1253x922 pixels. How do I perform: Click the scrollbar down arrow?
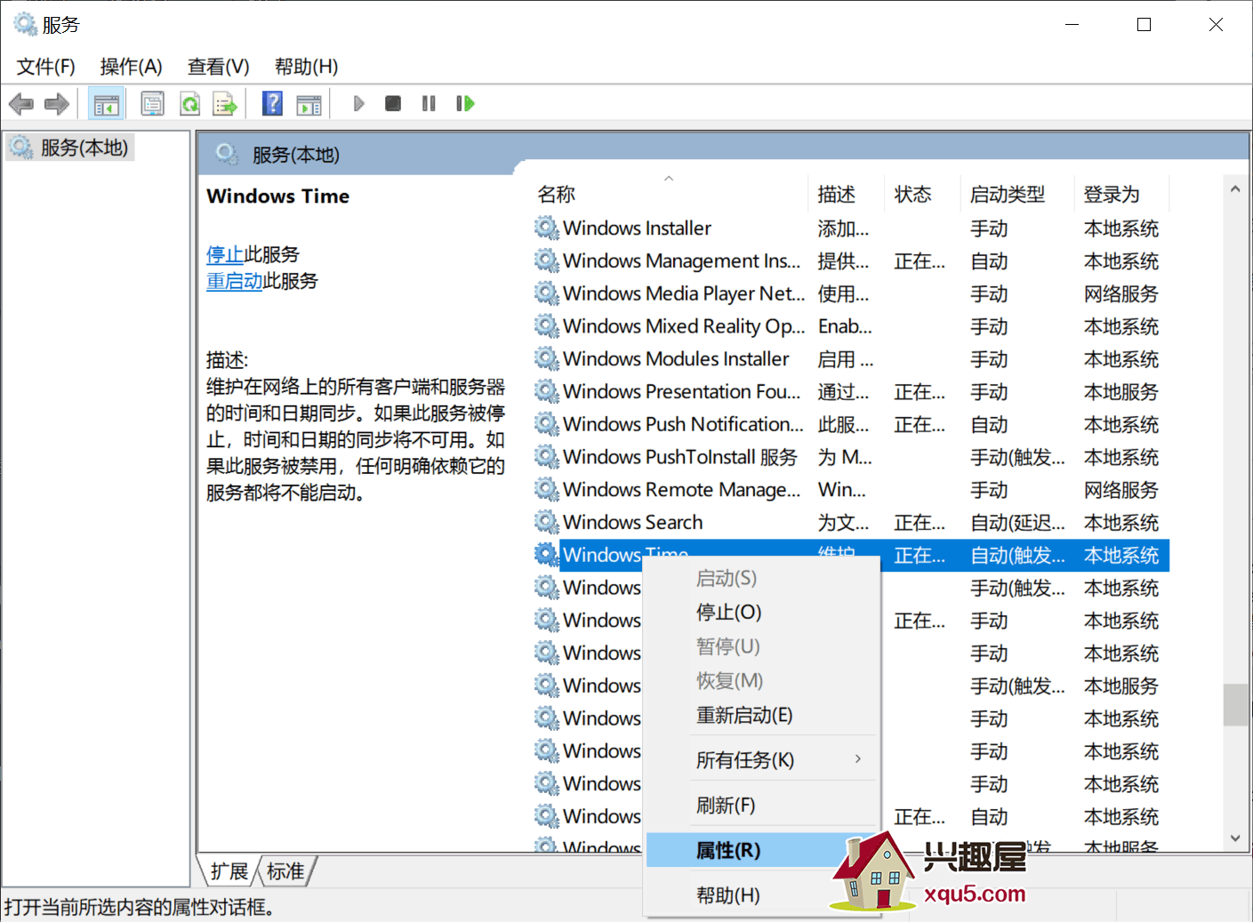1235,838
